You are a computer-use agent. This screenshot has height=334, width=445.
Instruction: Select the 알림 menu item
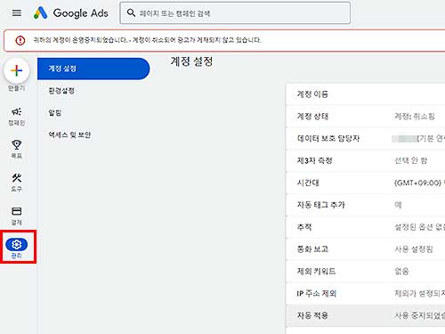pos(55,112)
